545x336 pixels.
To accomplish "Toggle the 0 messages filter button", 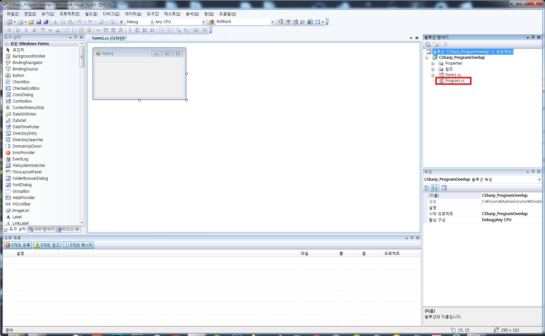I will point(78,245).
